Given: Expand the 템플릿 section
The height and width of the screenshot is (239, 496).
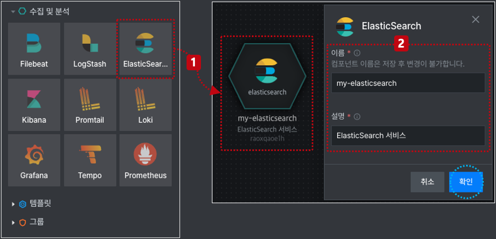Looking at the screenshot, I should 13,204.
